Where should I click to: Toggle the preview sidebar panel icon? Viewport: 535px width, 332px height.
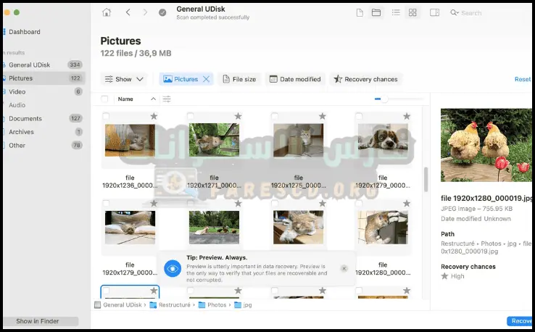click(x=434, y=12)
